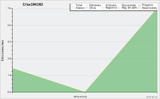Click the 5.6 y-axis value
160x99 pixels.
tap(9, 25)
